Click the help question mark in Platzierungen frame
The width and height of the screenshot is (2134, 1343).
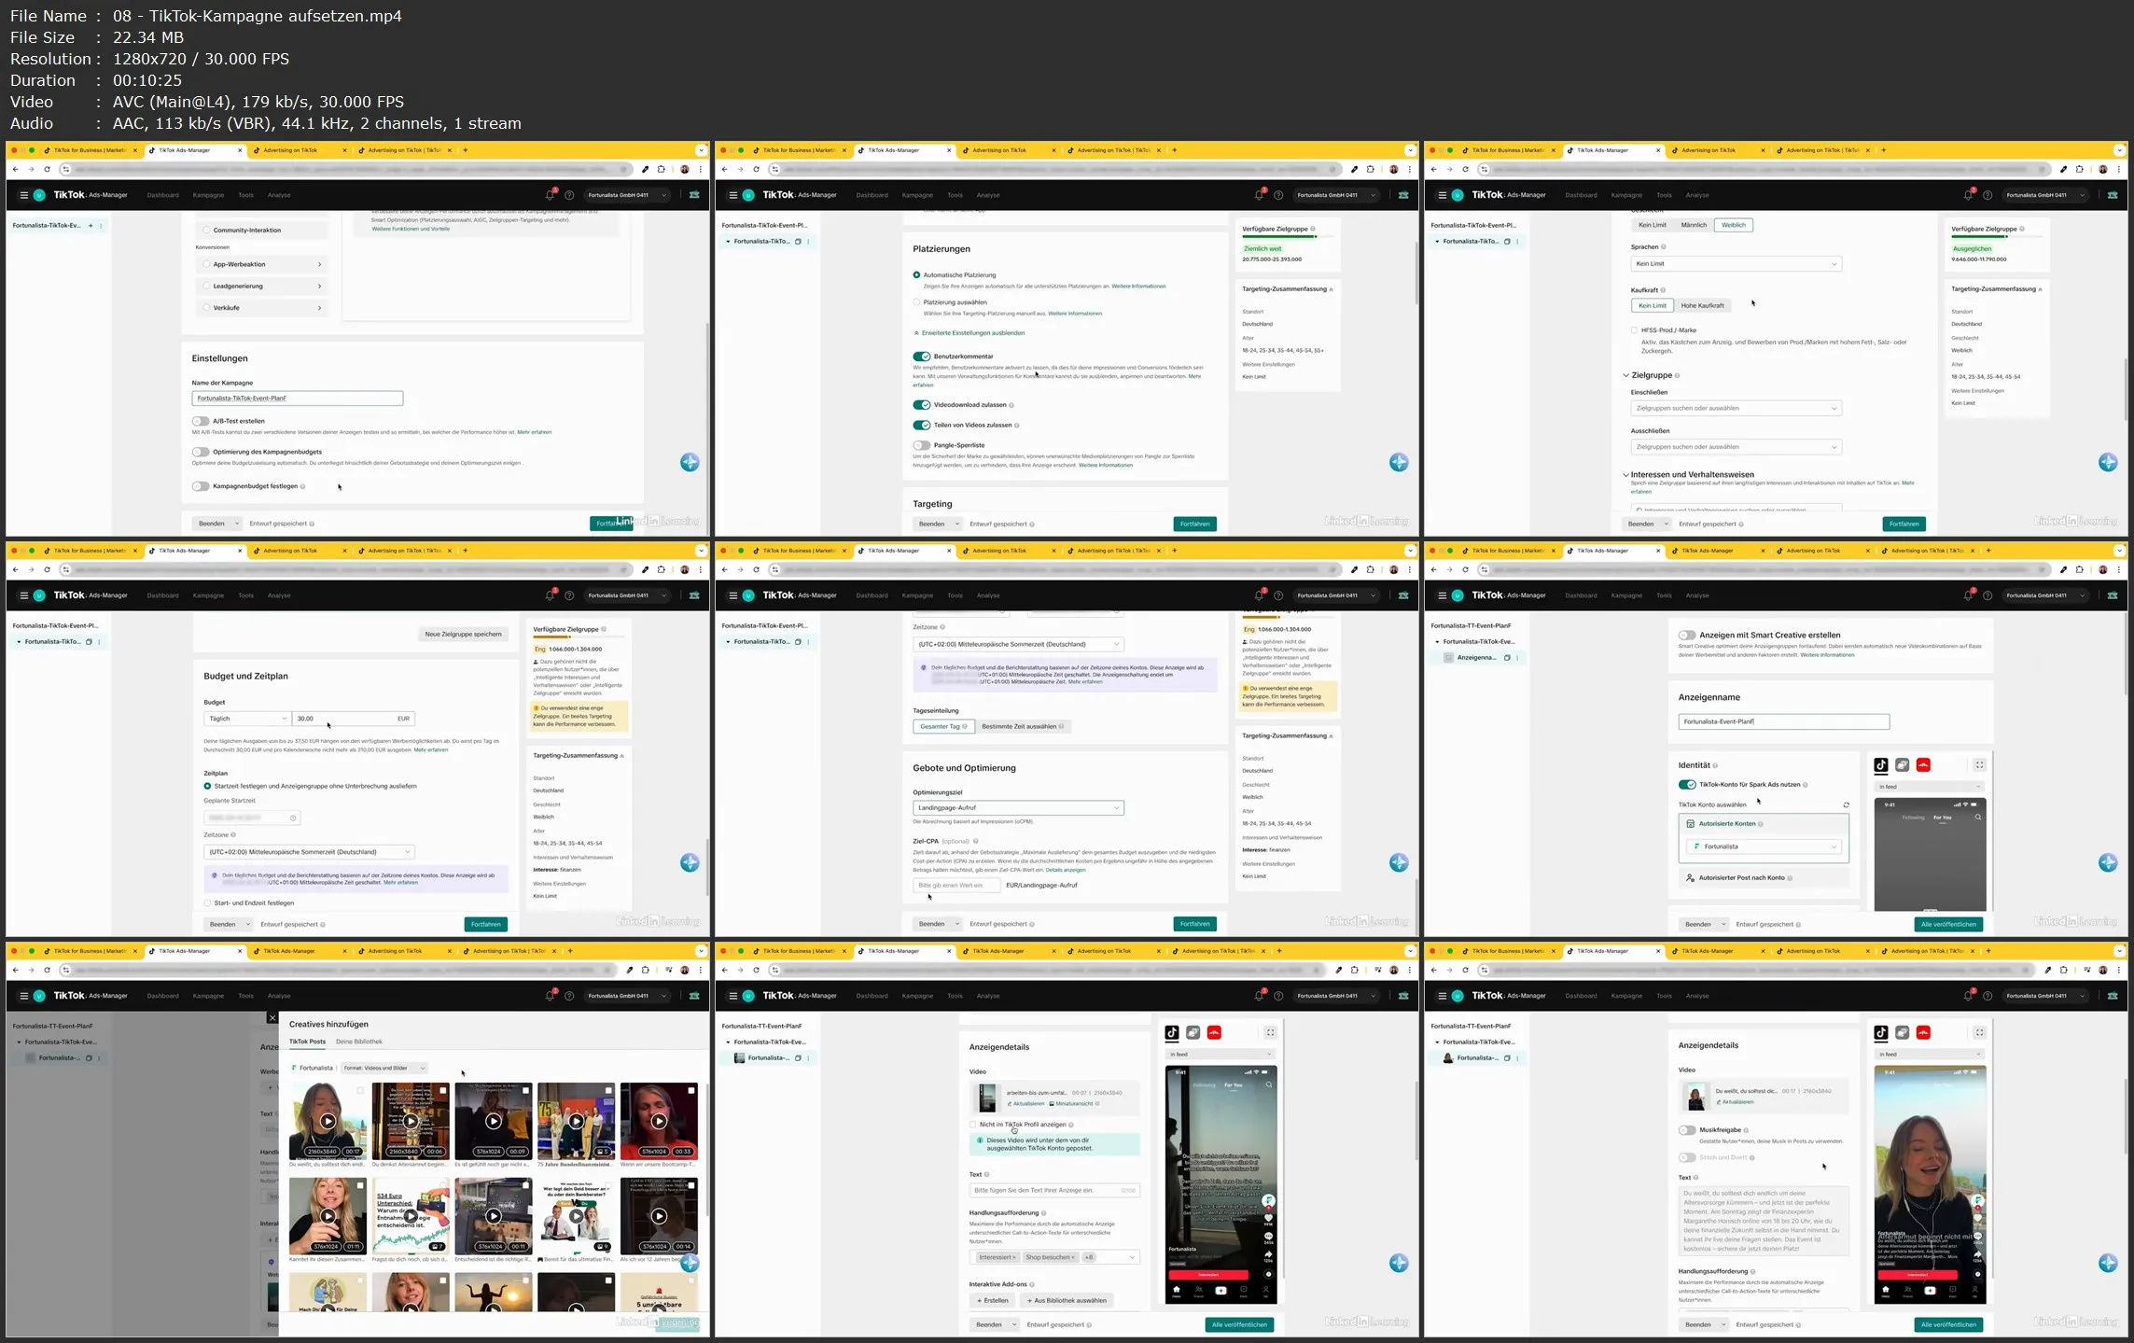(x=1278, y=195)
